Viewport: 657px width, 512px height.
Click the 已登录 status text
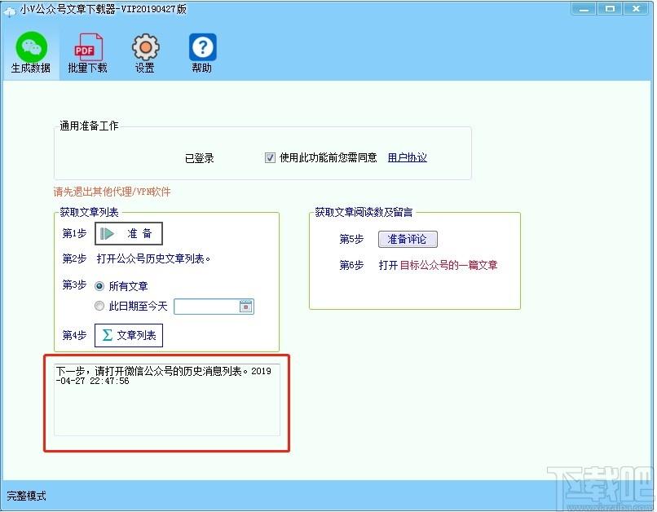point(200,158)
